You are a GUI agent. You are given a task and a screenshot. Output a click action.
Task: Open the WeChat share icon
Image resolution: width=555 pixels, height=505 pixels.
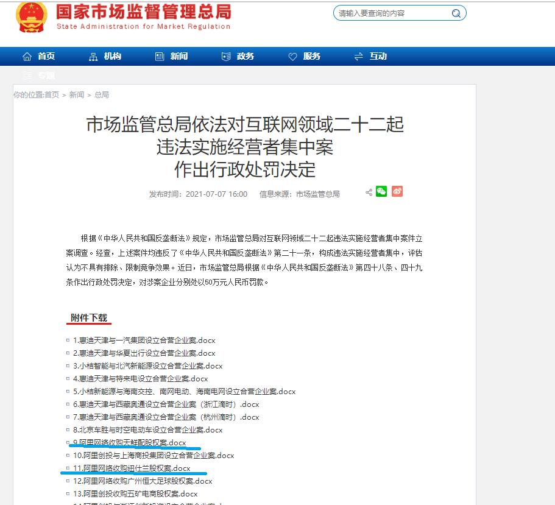pyautogui.click(x=381, y=191)
